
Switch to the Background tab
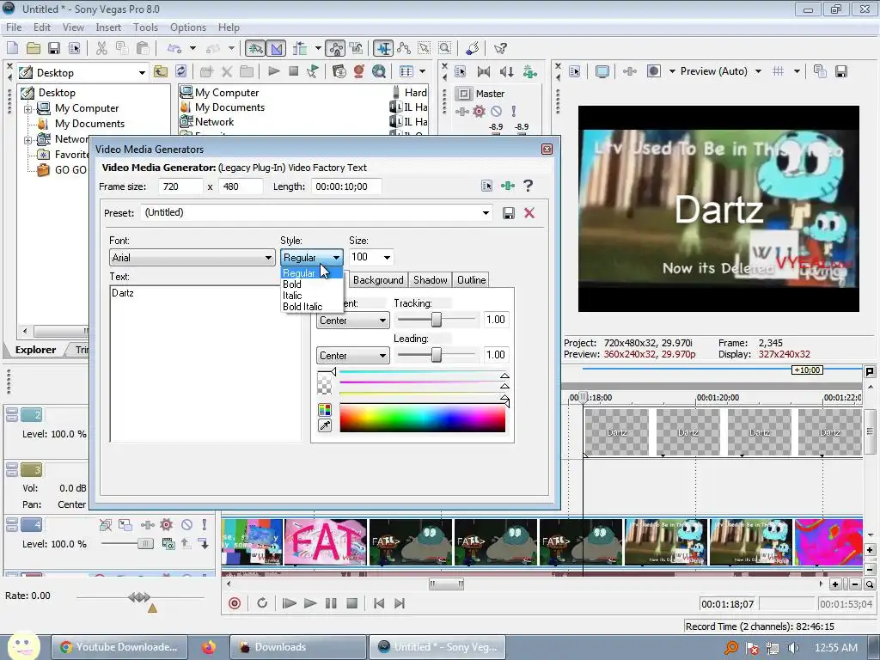pos(378,280)
